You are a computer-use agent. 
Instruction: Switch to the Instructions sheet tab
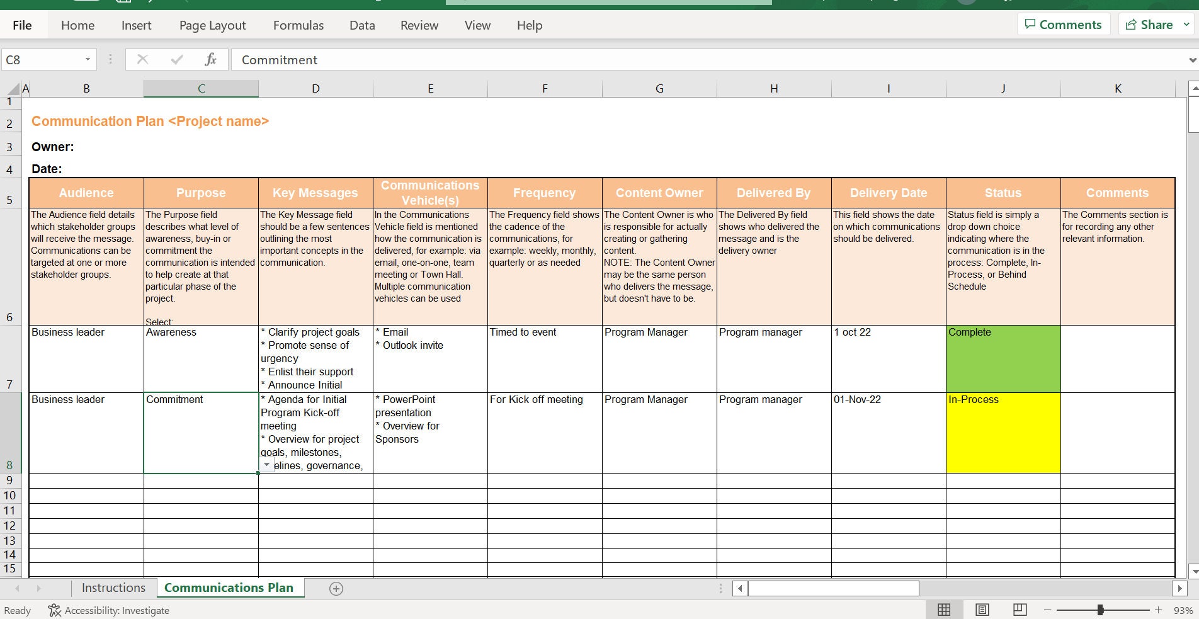[113, 588]
